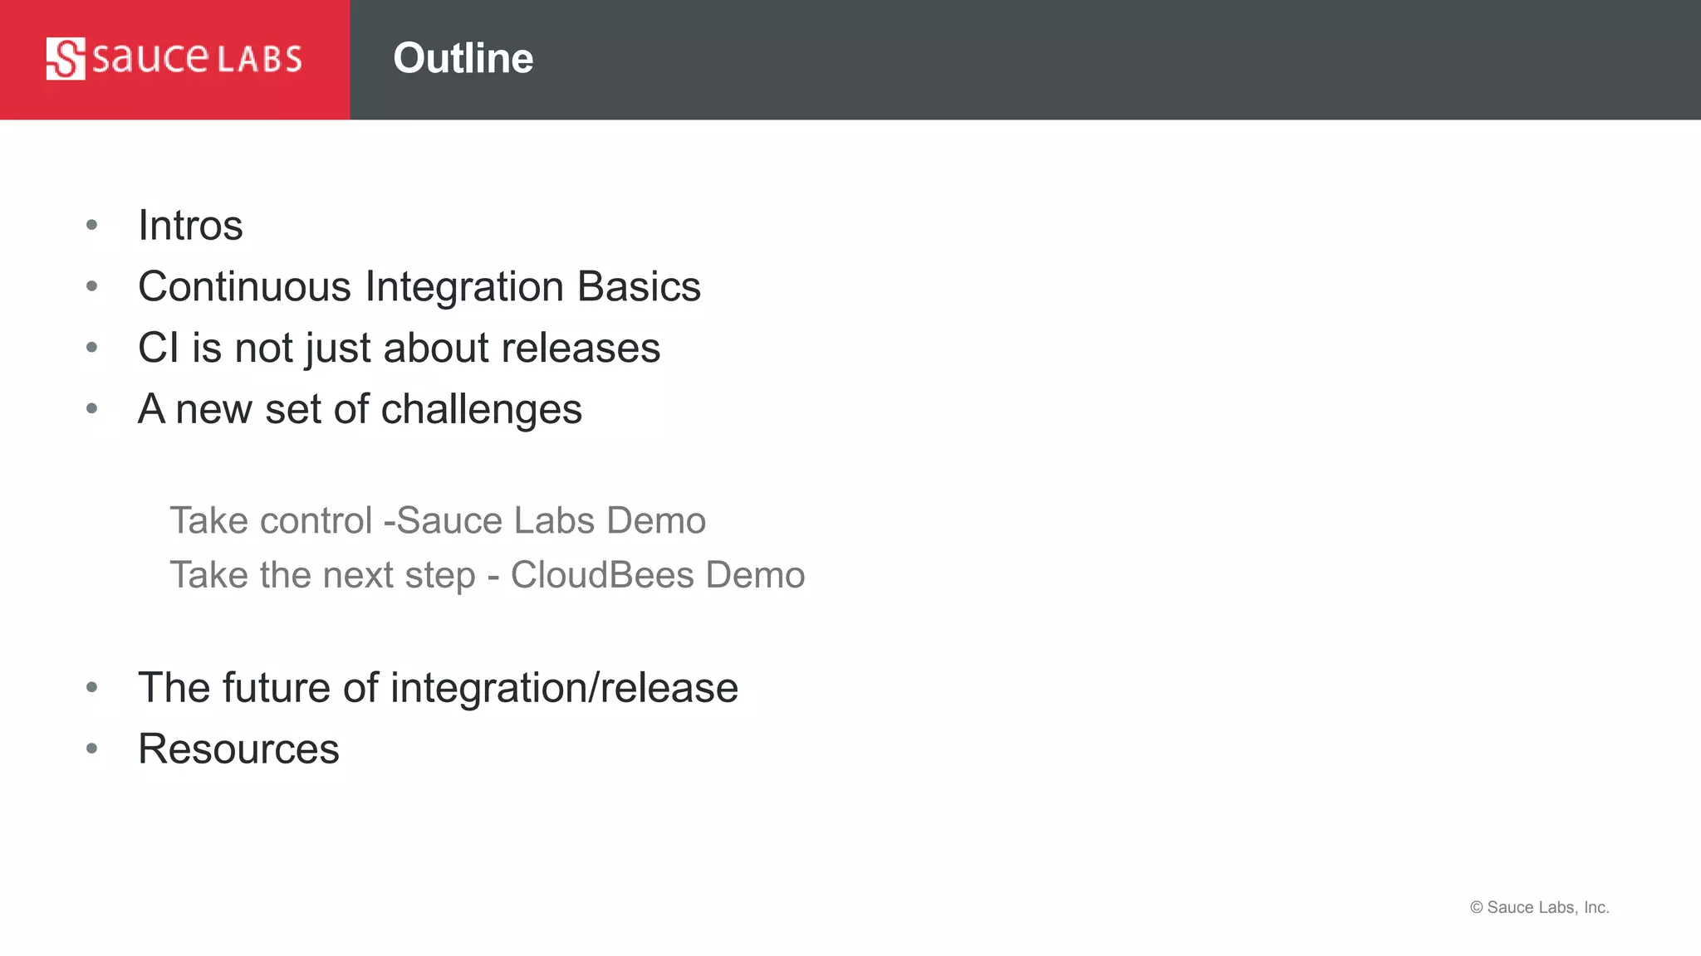Click bullet dot before Continuous Integration Basics

coord(92,286)
